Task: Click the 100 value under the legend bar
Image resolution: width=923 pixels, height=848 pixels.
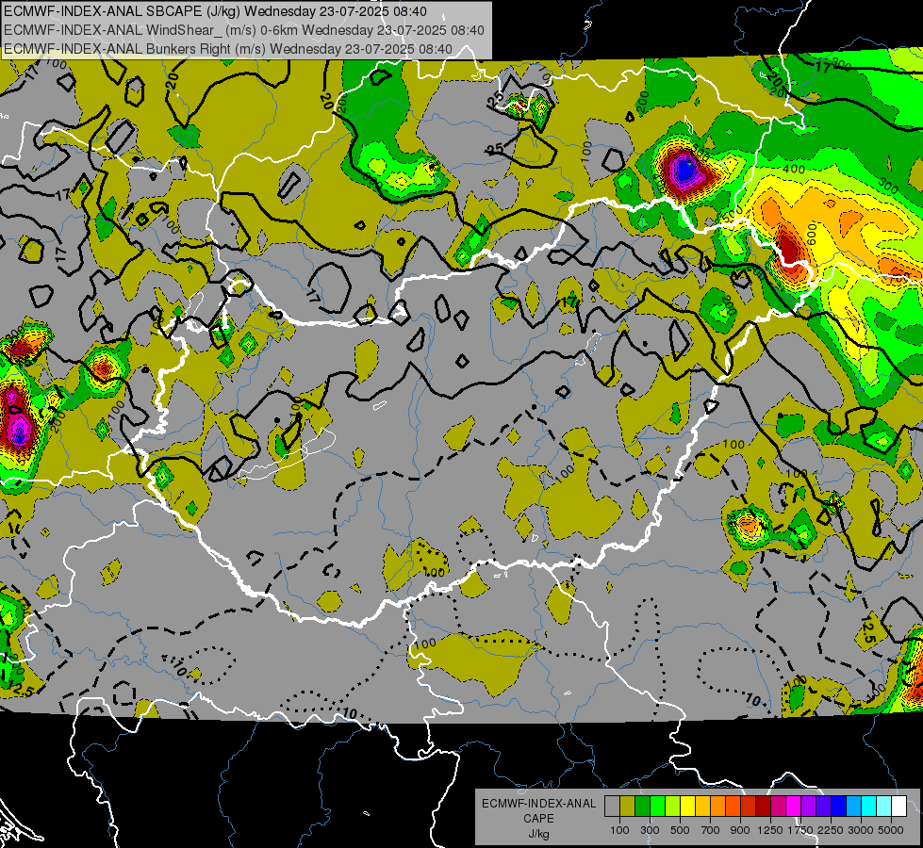Action: 619,830
